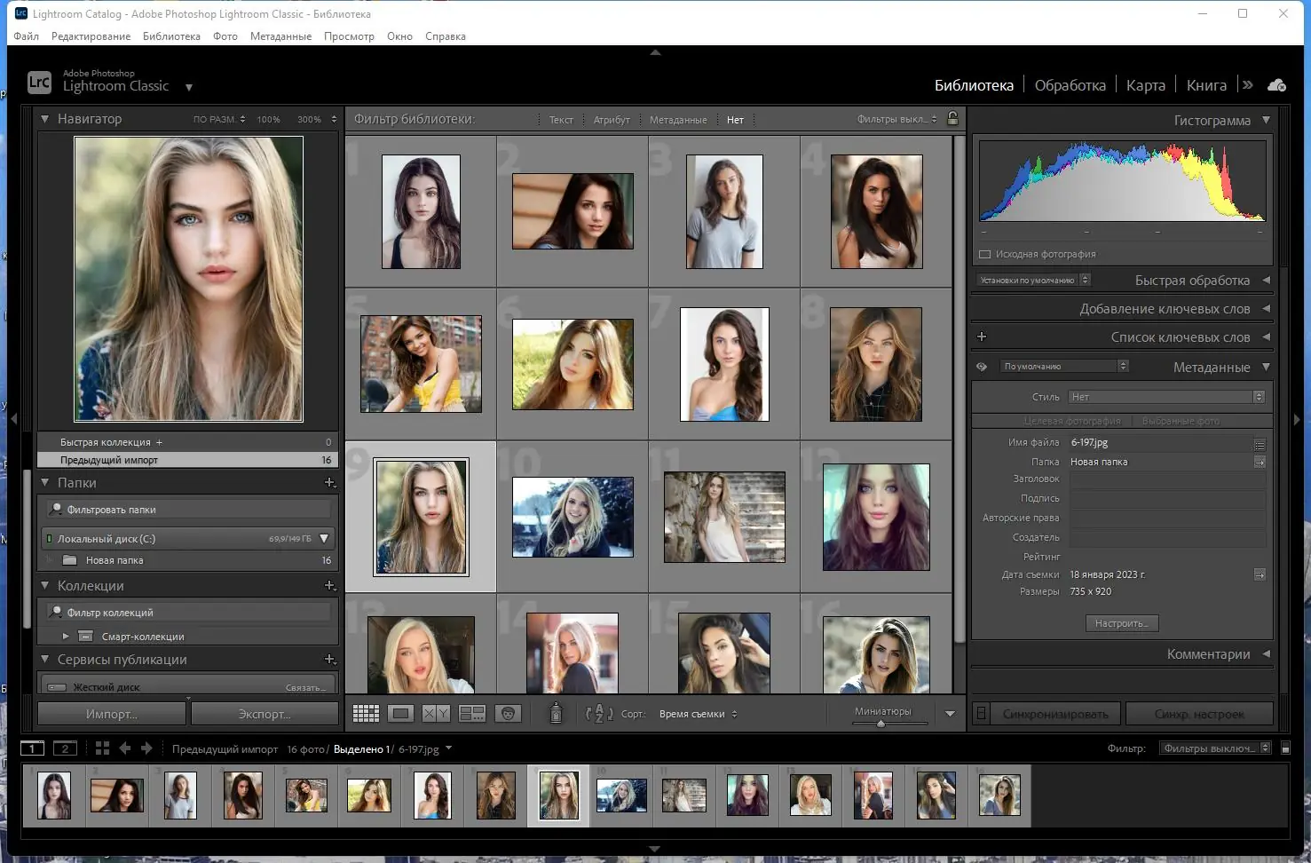
Task: Go to folder via the Папка arrow icon
Action: click(x=1260, y=462)
